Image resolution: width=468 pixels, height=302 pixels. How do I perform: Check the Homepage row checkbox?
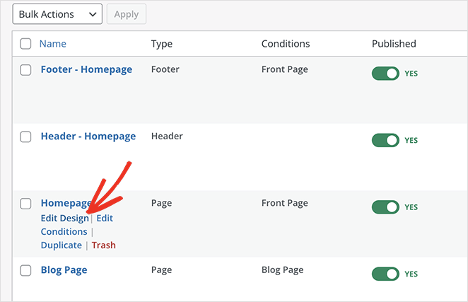pos(25,204)
